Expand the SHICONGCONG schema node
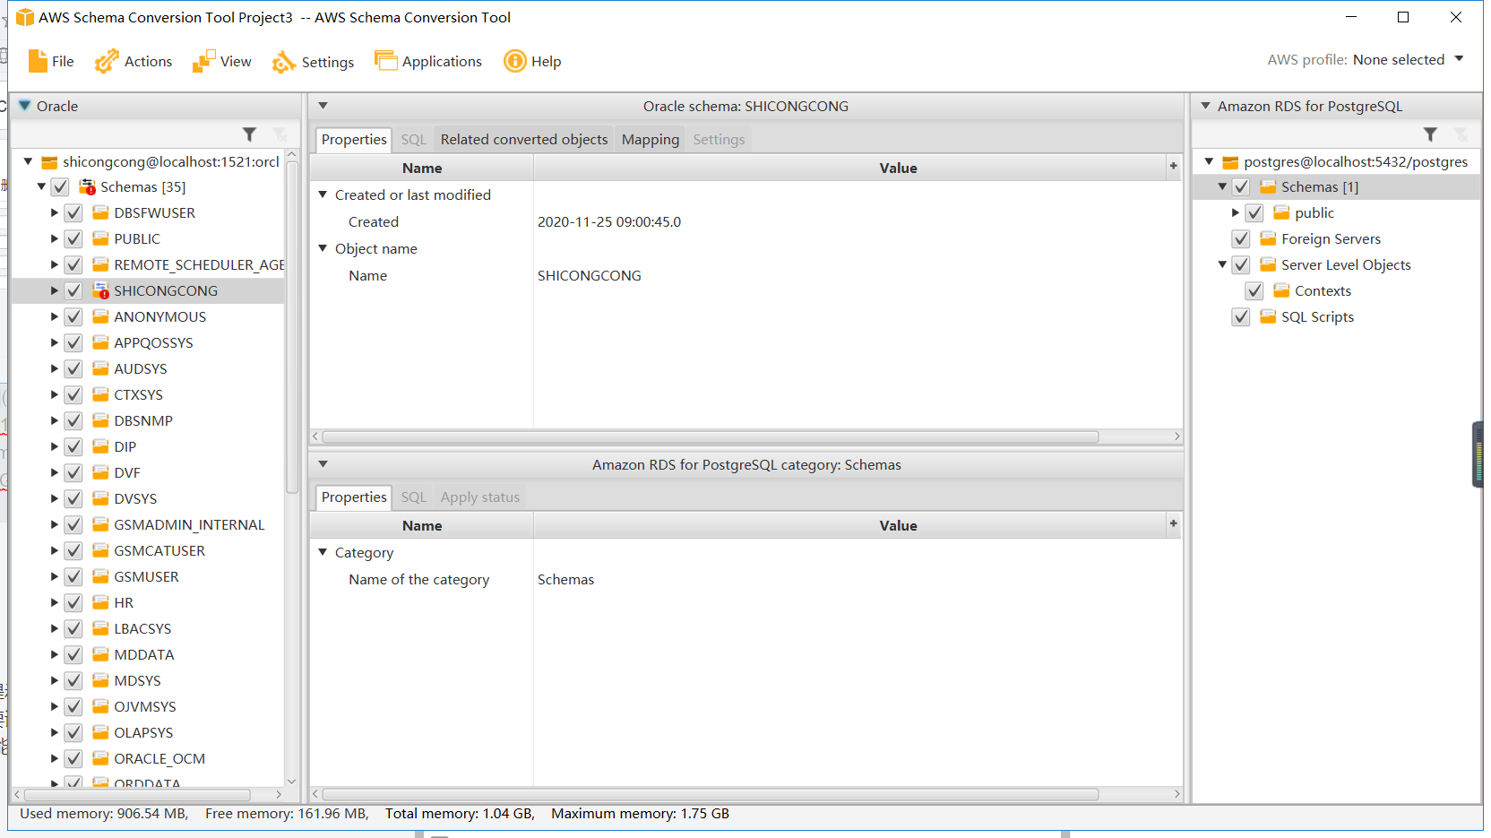This screenshot has height=838, width=1491. tap(54, 291)
